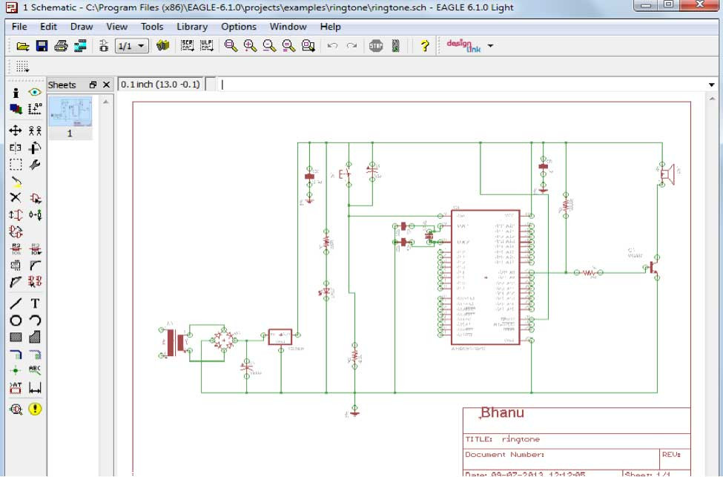Open the Library menu

tap(192, 27)
